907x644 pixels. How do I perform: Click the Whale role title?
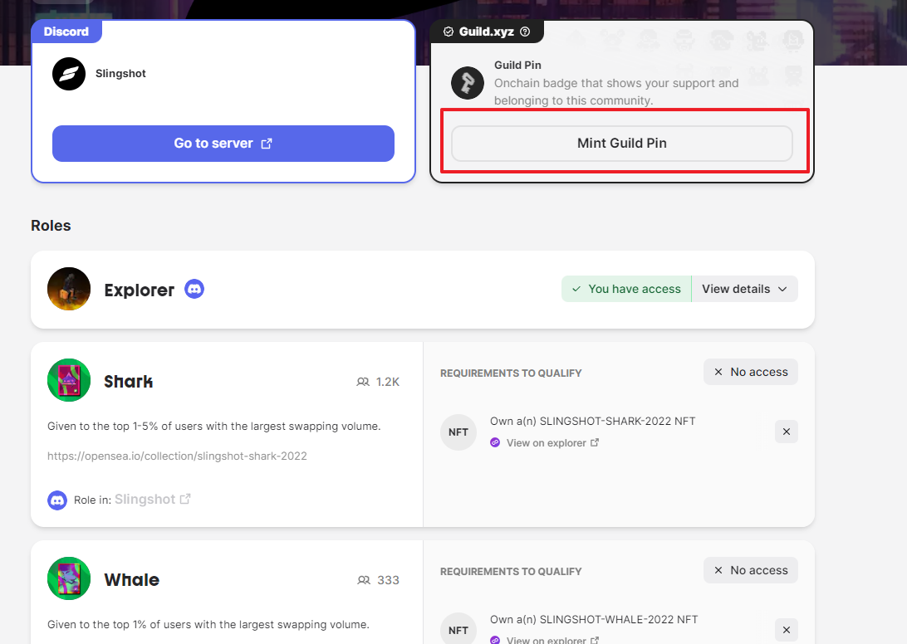point(132,580)
